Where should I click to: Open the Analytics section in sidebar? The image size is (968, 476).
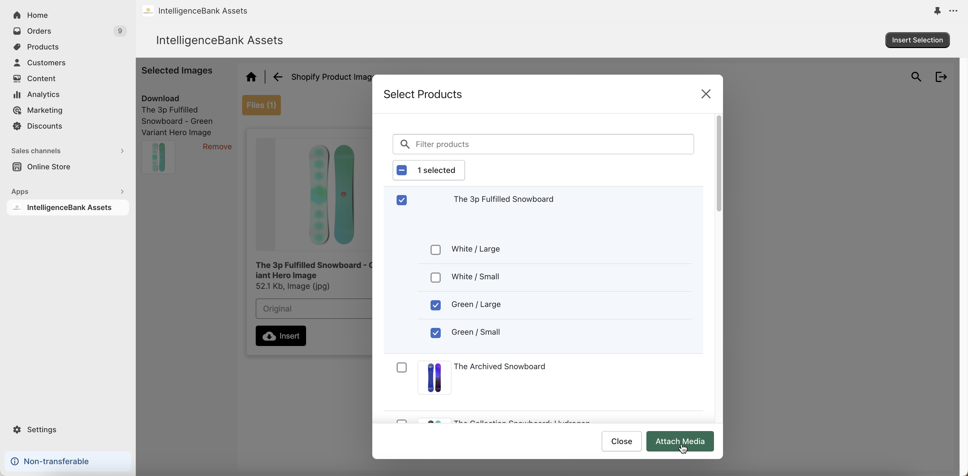pyautogui.click(x=43, y=94)
